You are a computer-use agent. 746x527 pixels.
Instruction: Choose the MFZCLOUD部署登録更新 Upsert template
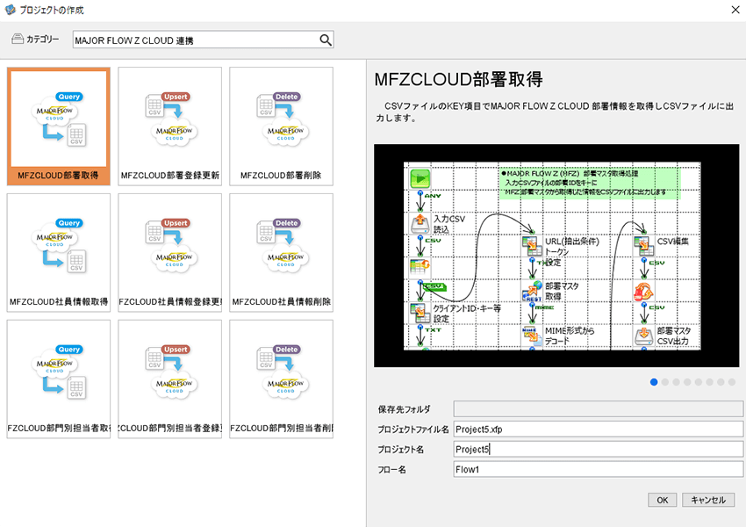click(x=170, y=126)
